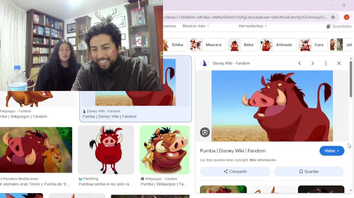
Task: Go to next image in preview panel
Action: [312, 63]
